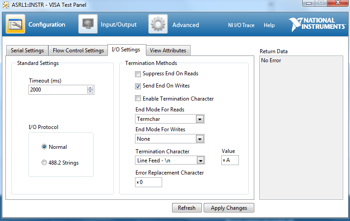Click Apply Changes
The width and height of the screenshot is (350, 221).
point(229,208)
